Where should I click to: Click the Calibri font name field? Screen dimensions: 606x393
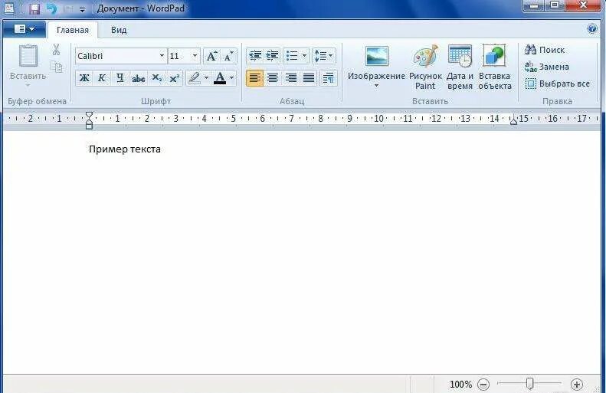coord(116,56)
